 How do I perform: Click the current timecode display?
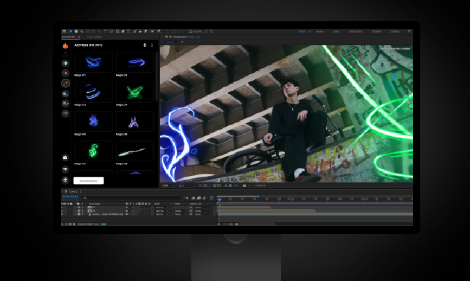pos(71,197)
